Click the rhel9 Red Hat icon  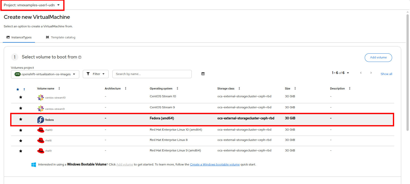coord(40,151)
